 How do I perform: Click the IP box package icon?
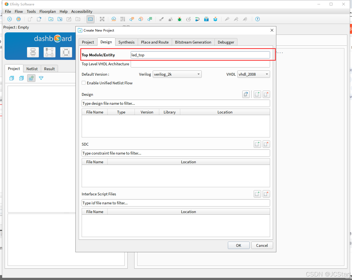click(x=215, y=19)
